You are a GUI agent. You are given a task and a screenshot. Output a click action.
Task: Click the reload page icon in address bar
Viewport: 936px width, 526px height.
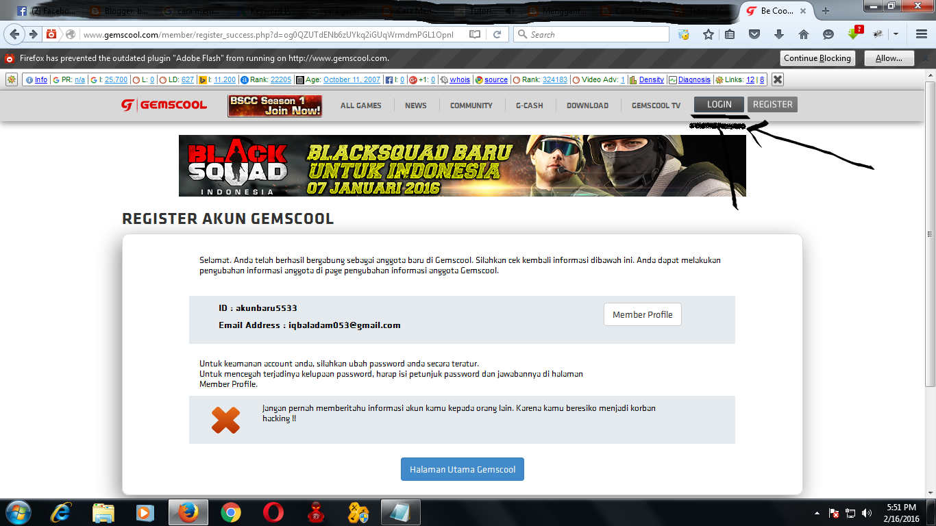point(497,34)
